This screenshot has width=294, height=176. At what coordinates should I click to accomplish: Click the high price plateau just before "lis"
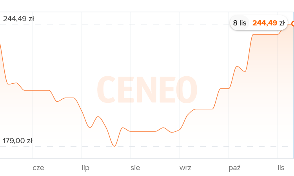coord(265,34)
